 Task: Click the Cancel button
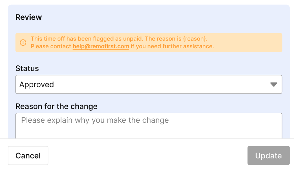pos(28,156)
